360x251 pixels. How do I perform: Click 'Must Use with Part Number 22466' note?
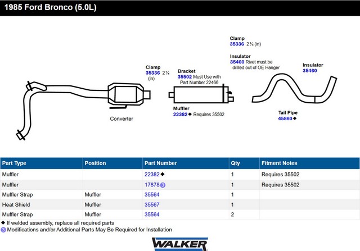tap(200, 80)
